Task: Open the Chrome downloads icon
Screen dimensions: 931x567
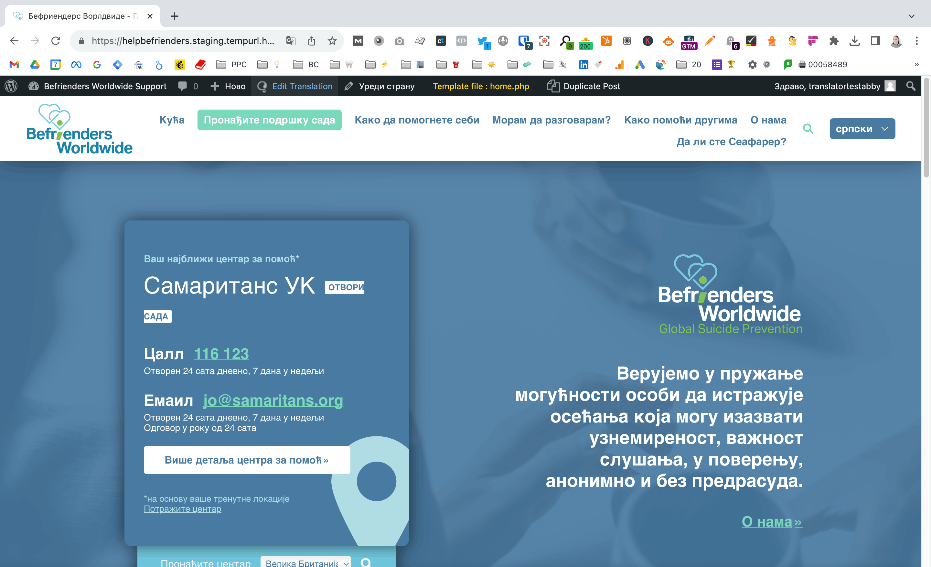Action: pyautogui.click(x=854, y=41)
